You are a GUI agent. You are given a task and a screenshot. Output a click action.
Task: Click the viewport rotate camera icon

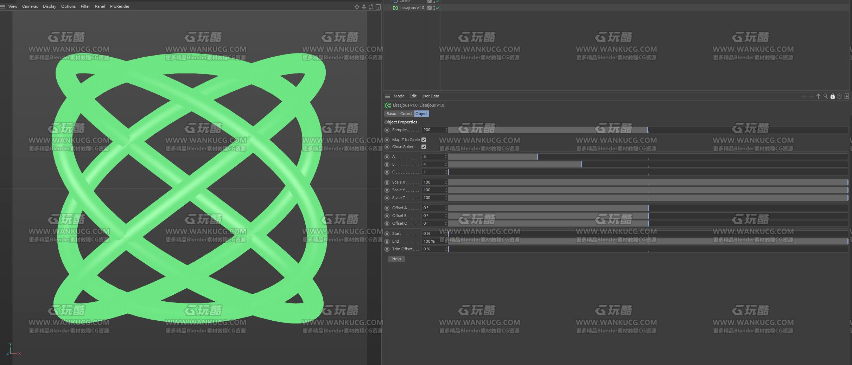click(371, 7)
